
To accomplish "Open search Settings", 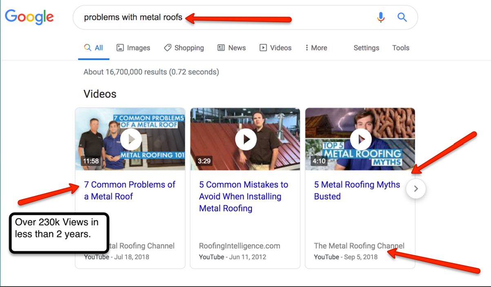I will point(366,48).
